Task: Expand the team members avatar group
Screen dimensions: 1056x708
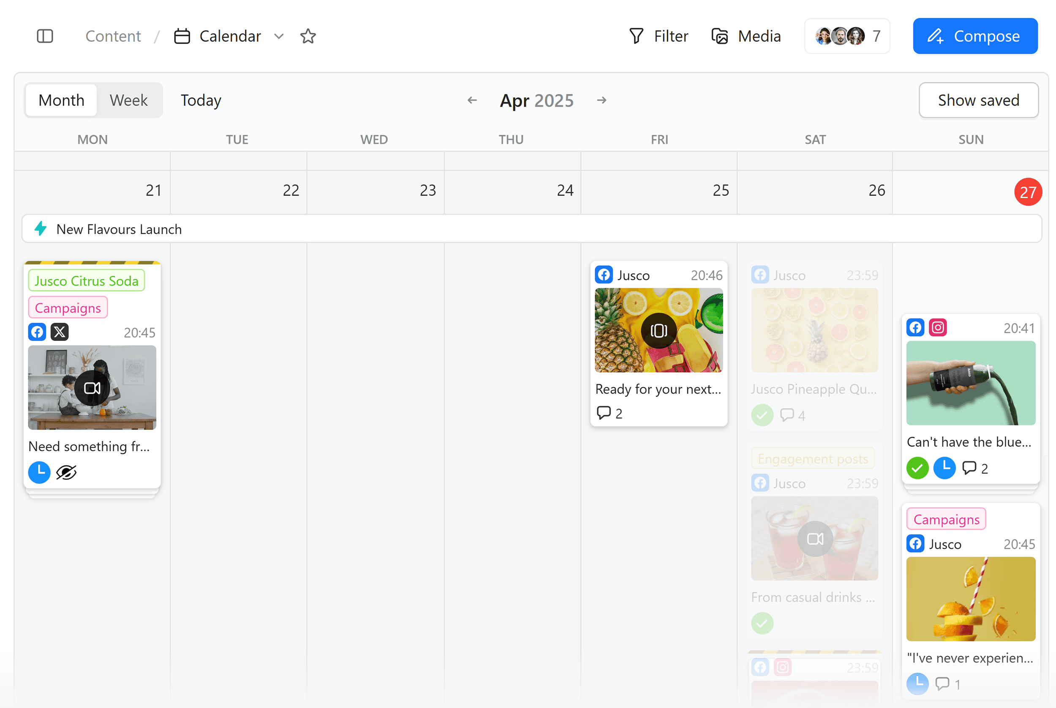Action: tap(847, 35)
